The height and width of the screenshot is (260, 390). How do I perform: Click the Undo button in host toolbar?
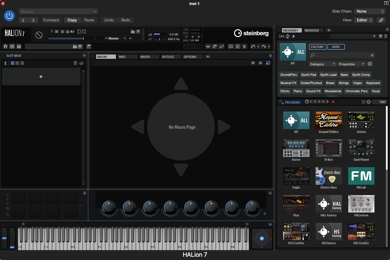tap(109, 20)
